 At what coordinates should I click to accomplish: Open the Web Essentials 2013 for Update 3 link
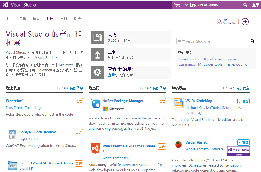(129, 148)
